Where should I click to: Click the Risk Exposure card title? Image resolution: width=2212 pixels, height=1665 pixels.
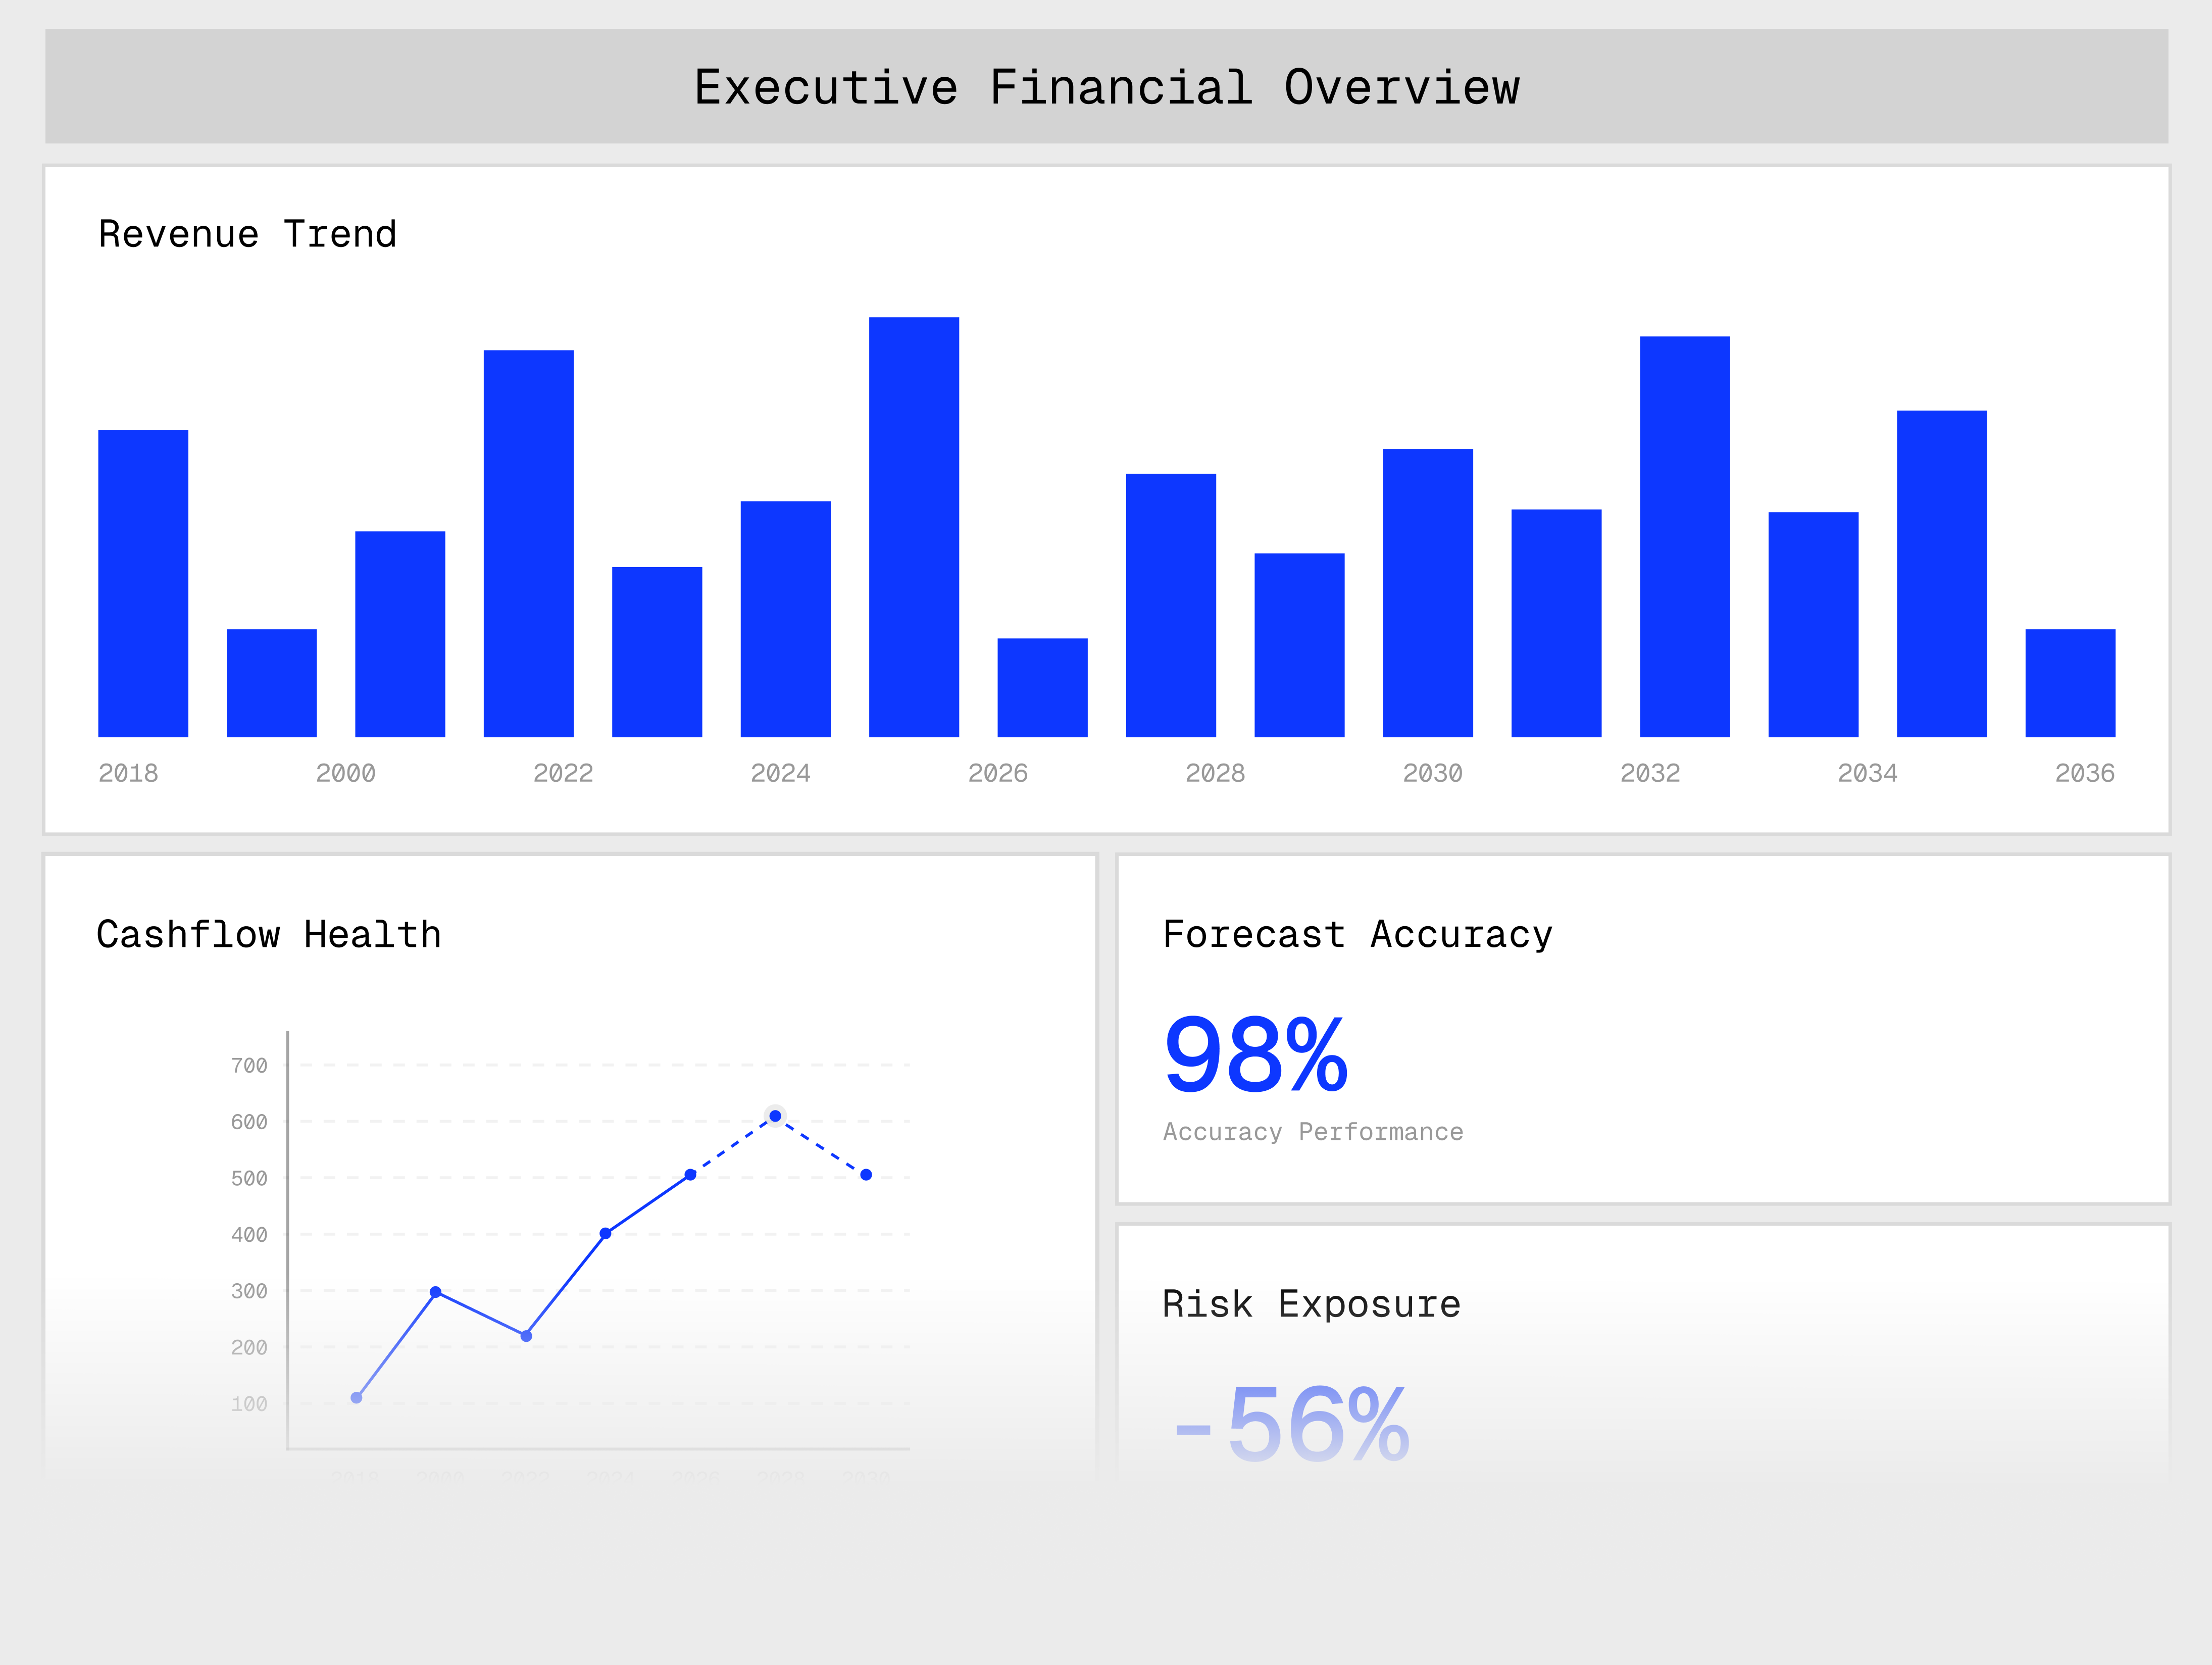pos(1311,1304)
